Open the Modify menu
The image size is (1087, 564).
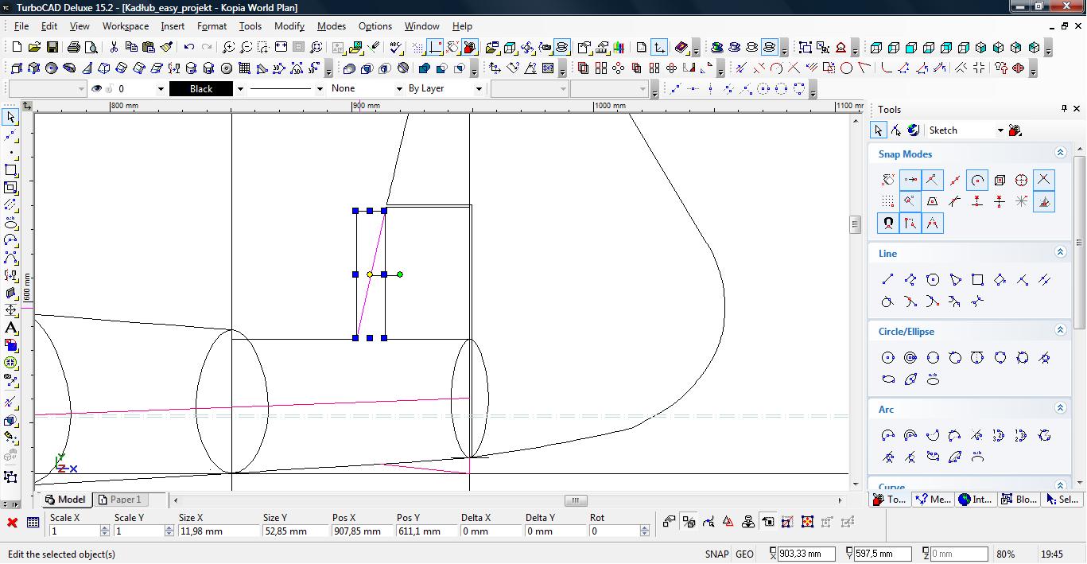(289, 26)
